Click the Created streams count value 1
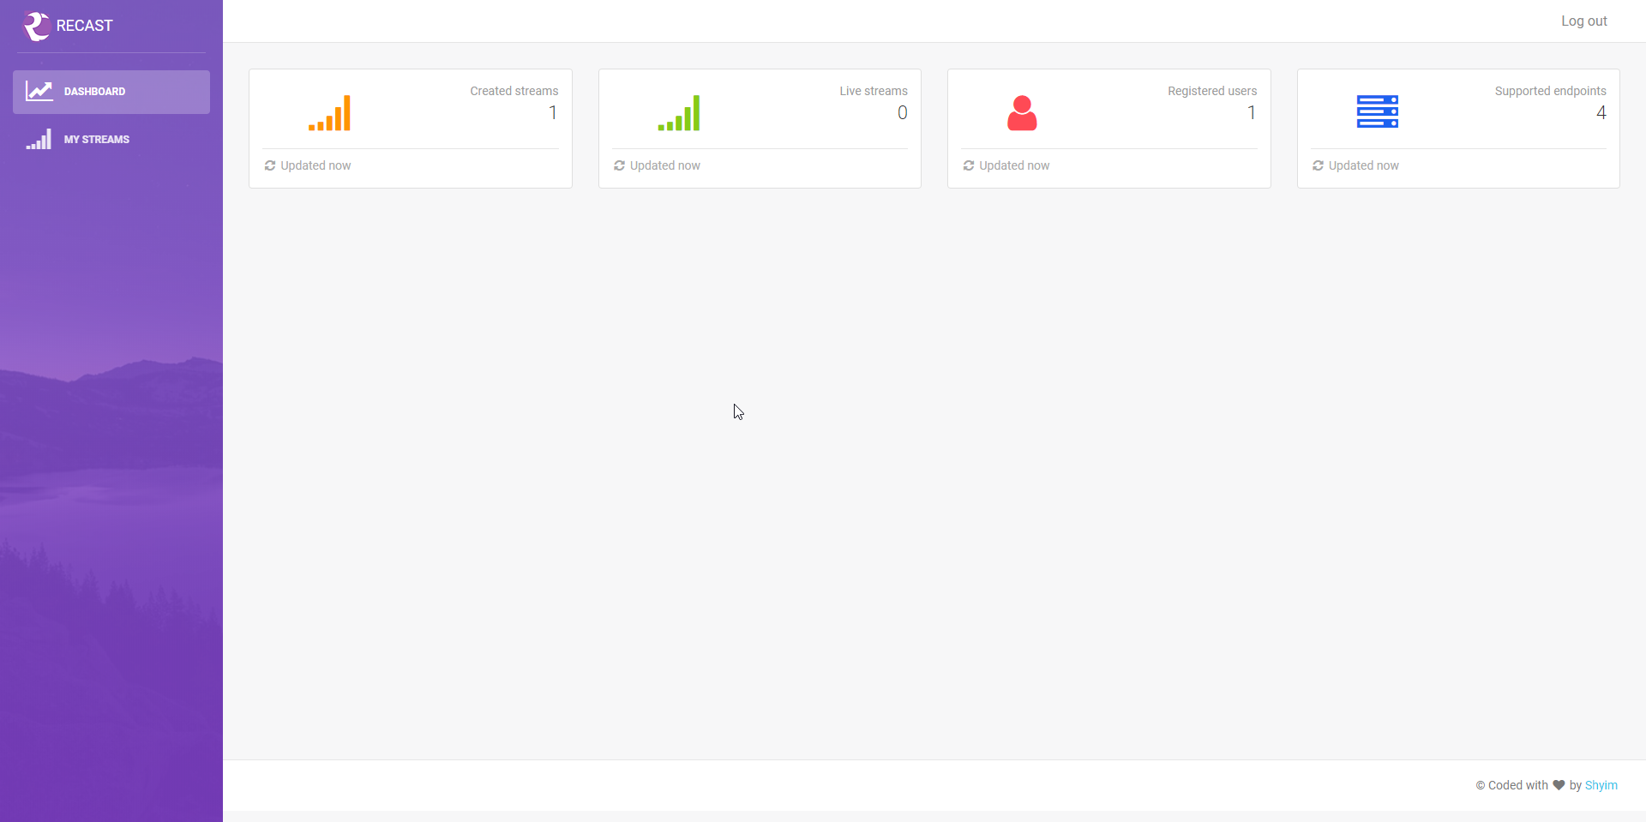 click(x=553, y=112)
